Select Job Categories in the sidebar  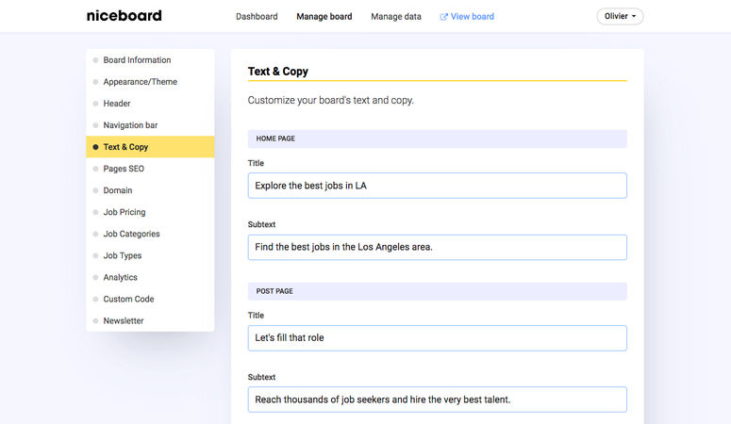(x=150, y=234)
